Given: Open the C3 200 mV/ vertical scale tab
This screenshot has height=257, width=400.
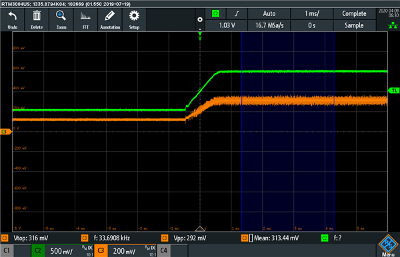Looking at the screenshot, I should (x=125, y=250).
